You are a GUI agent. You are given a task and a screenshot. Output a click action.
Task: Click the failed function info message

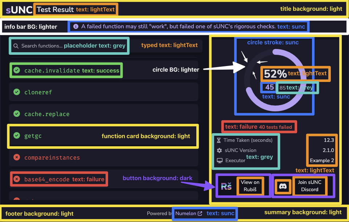tap(178, 26)
